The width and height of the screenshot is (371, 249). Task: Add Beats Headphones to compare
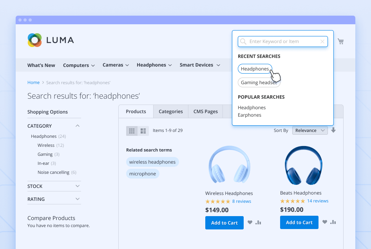(333, 222)
